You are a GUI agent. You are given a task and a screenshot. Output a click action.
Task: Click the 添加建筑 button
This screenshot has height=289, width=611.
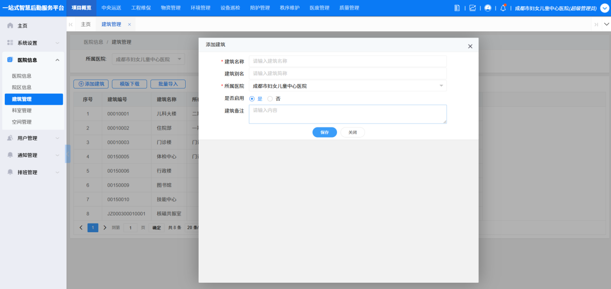click(x=91, y=84)
